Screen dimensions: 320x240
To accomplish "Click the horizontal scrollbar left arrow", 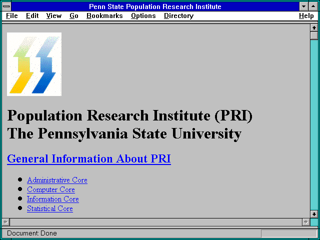I will (6, 222).
